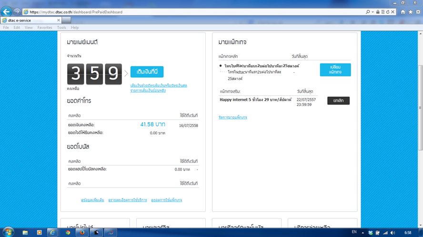Open browser Tools gear icon
The height and width of the screenshot is (237, 423).
pos(418,12)
